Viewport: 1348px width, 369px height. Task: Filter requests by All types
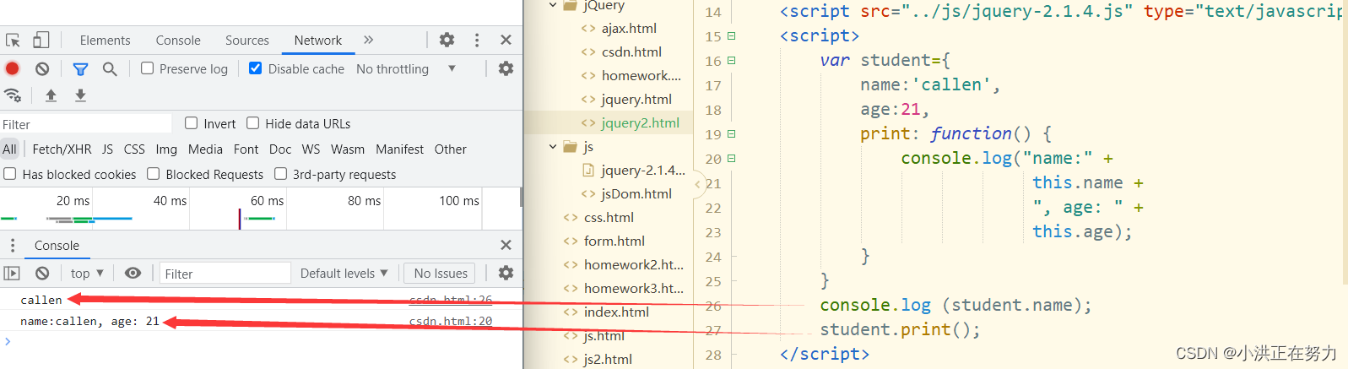[x=9, y=149]
